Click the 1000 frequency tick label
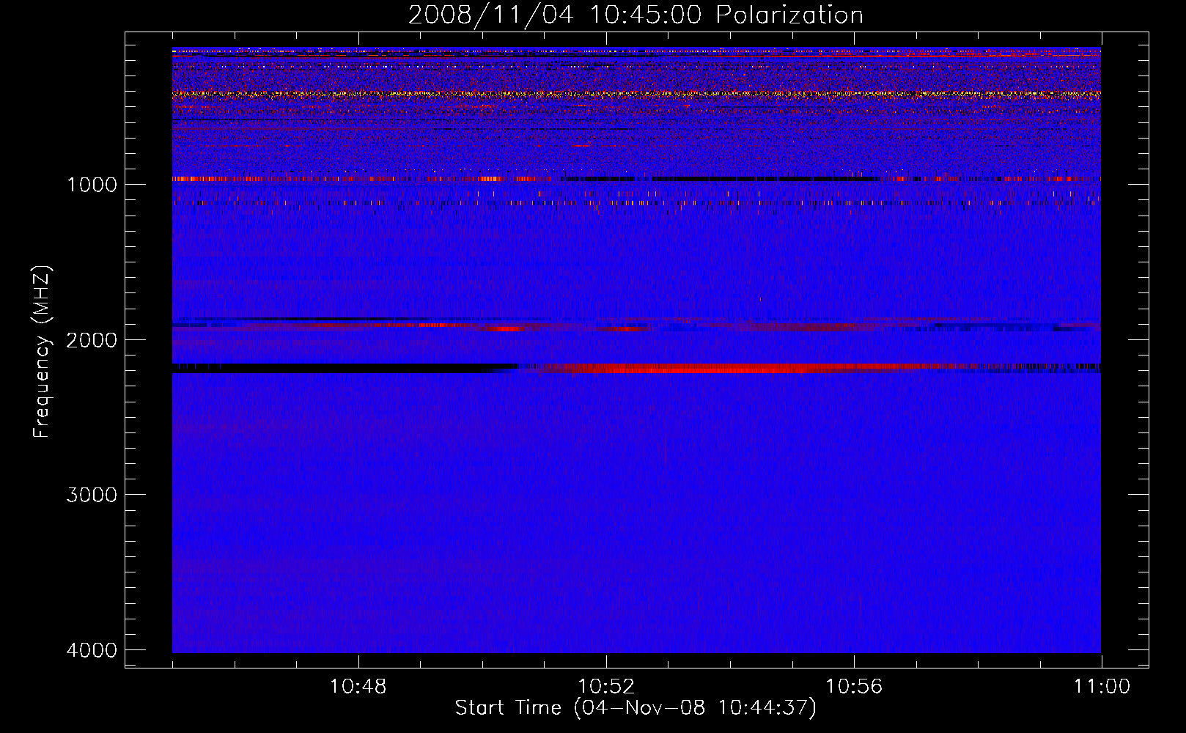 pyautogui.click(x=92, y=185)
